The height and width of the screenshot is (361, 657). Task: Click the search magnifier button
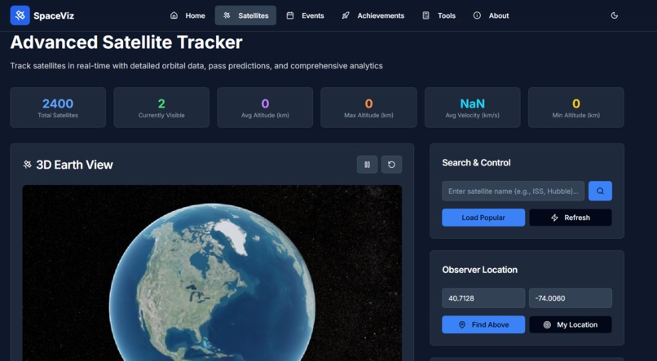click(600, 191)
